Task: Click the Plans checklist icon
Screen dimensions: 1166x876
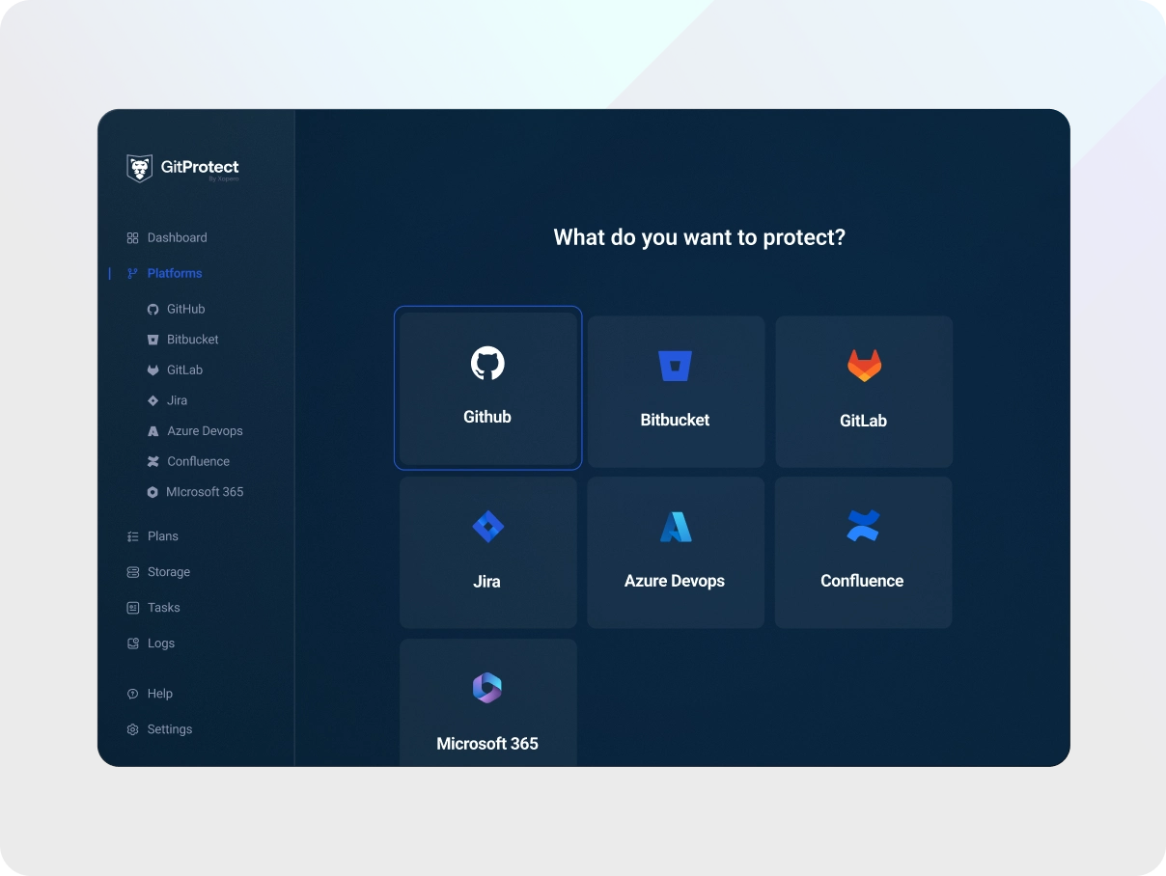Action: tap(133, 536)
